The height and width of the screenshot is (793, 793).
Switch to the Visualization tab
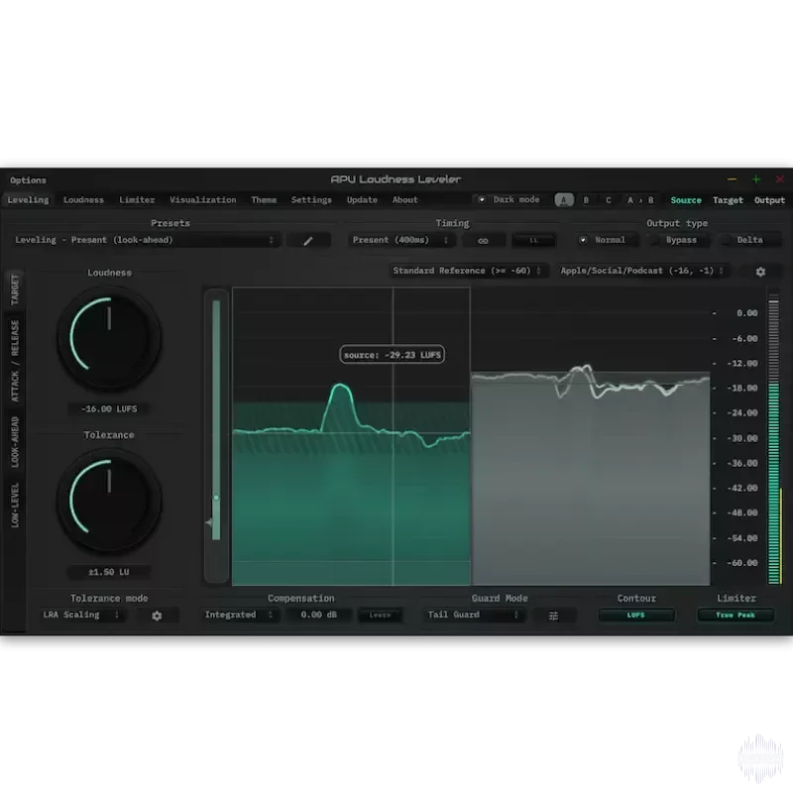click(203, 200)
